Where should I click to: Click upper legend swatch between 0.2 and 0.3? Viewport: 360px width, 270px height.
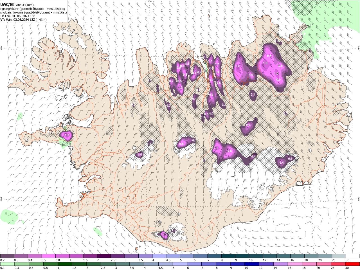(7, 256)
